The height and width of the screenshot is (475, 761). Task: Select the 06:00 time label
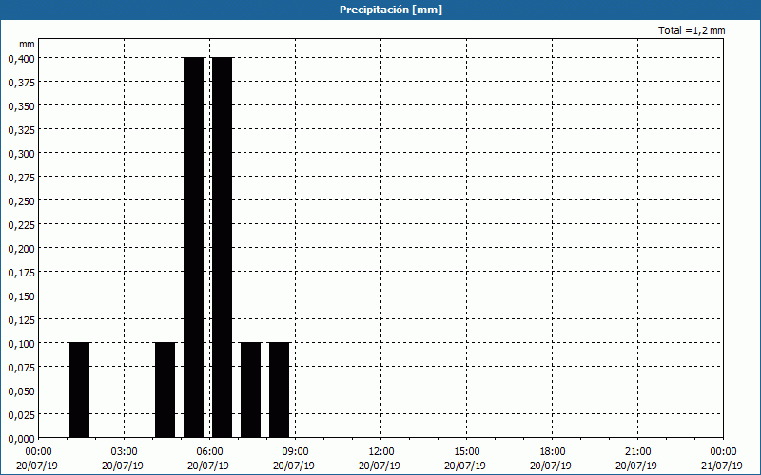point(209,452)
